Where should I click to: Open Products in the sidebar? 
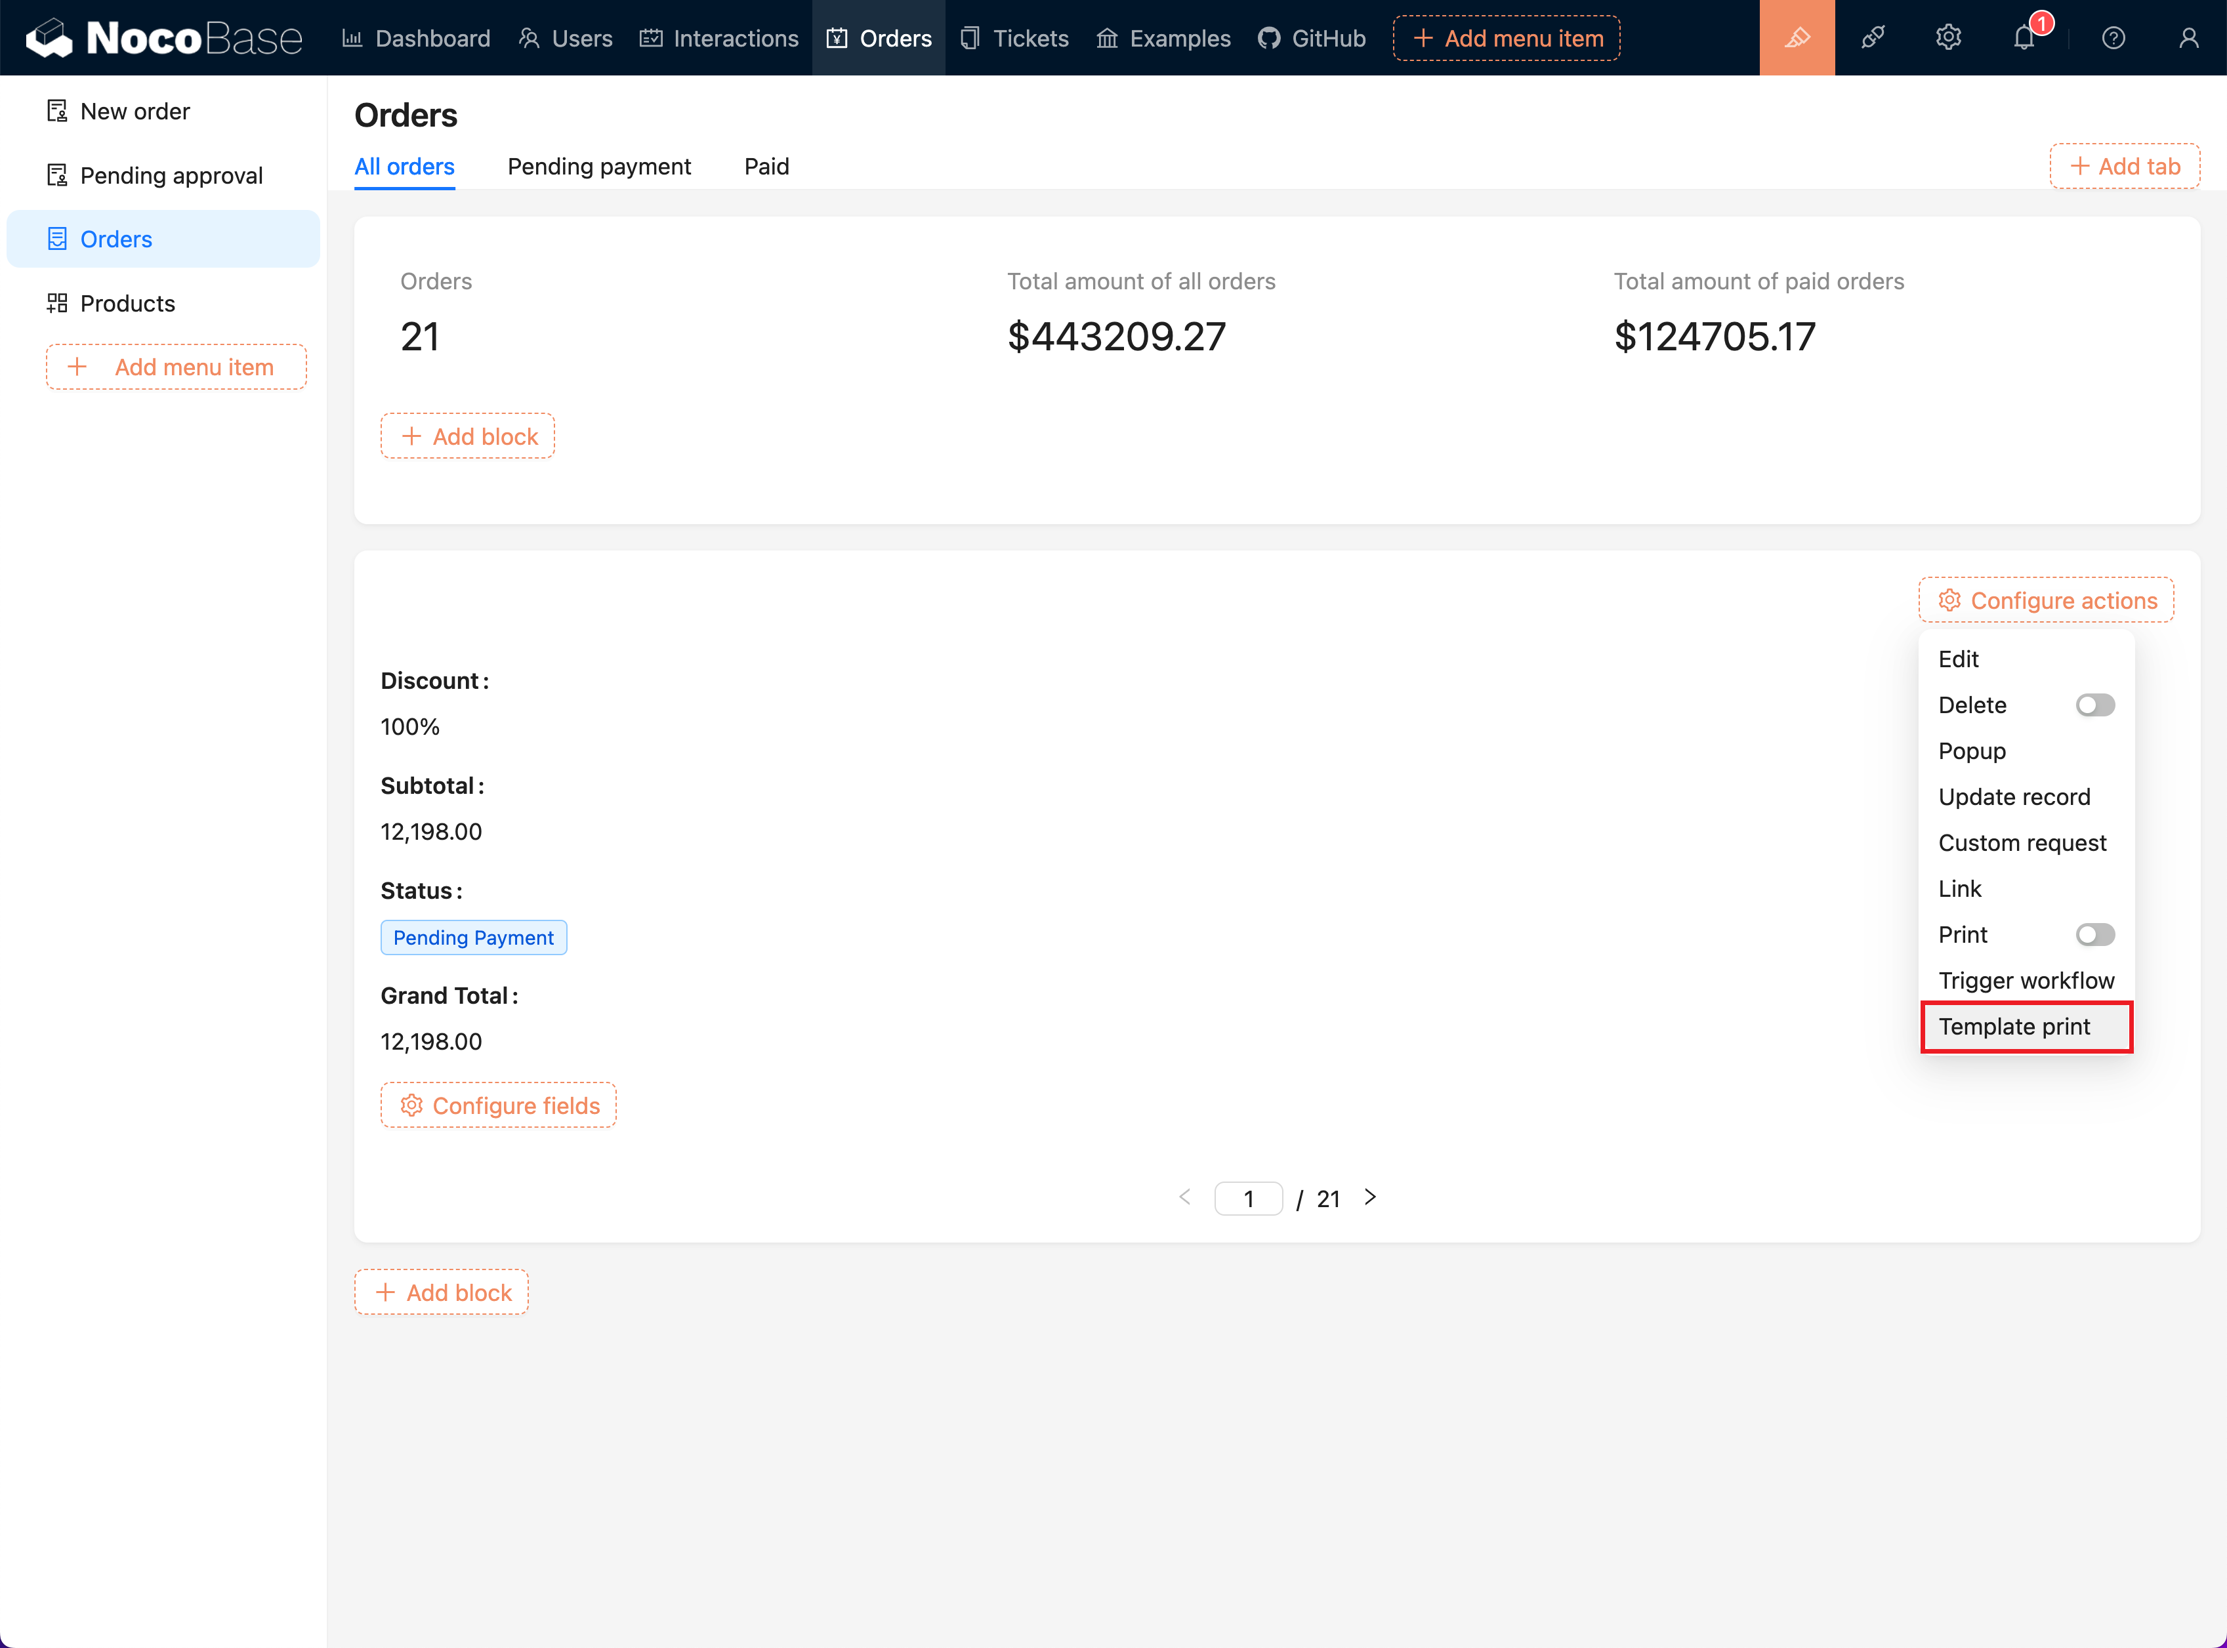[128, 303]
